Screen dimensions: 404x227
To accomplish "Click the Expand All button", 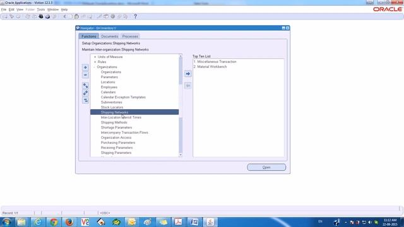I will pos(85,93).
